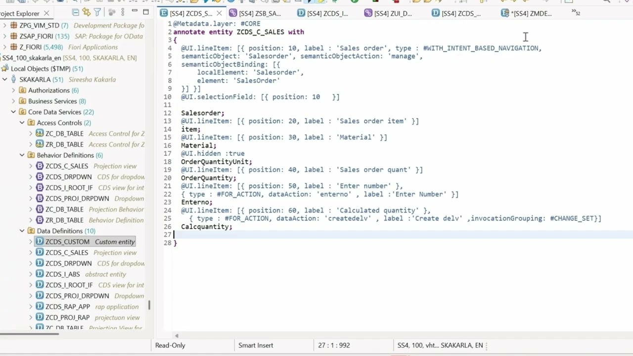Viewport: 633px width, 356px height.
Task: Click the Z_FIORI package icon
Action: coord(14,47)
